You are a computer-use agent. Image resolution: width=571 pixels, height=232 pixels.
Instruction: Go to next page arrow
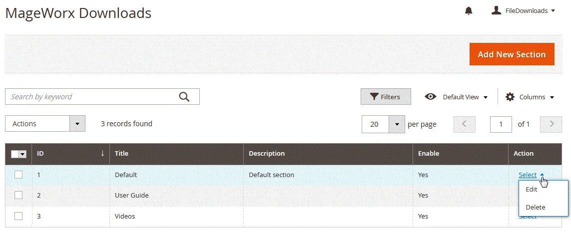pos(552,124)
